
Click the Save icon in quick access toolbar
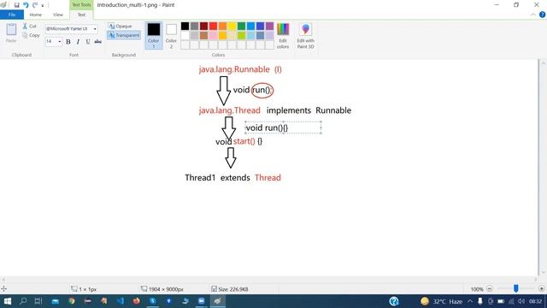click(x=16, y=5)
